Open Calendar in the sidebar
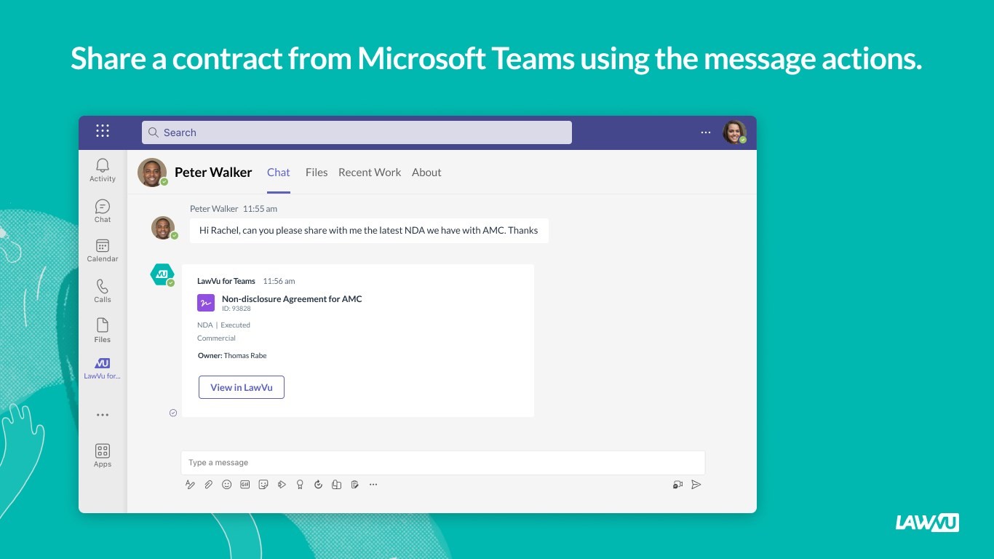The height and width of the screenshot is (559, 994). (103, 250)
